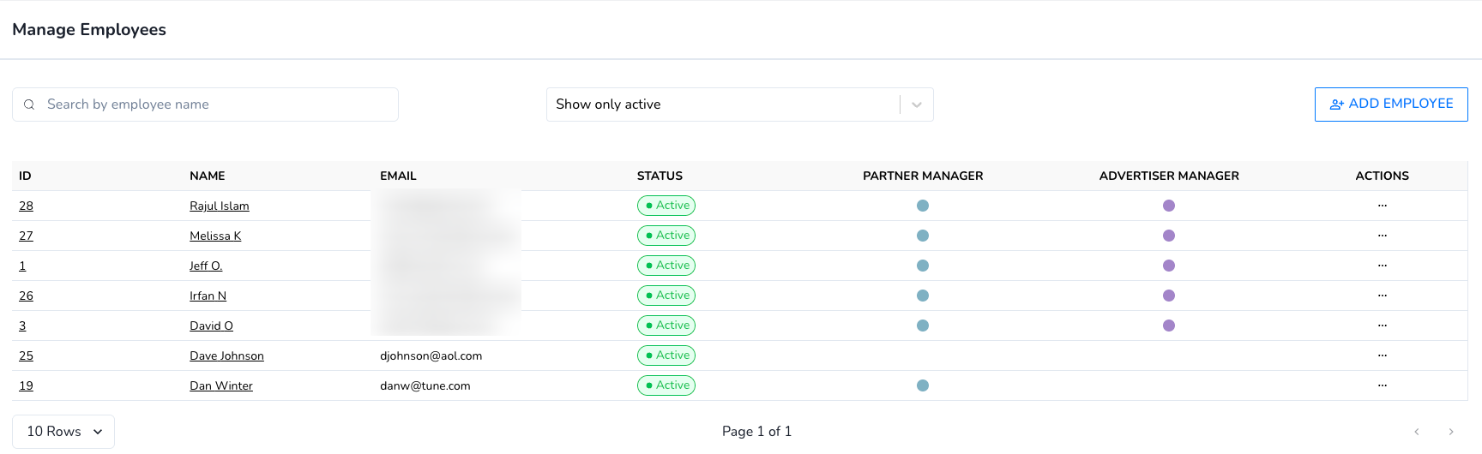This screenshot has width=1482, height=454.
Task: Open employee ID 26 link
Action: (x=26, y=296)
